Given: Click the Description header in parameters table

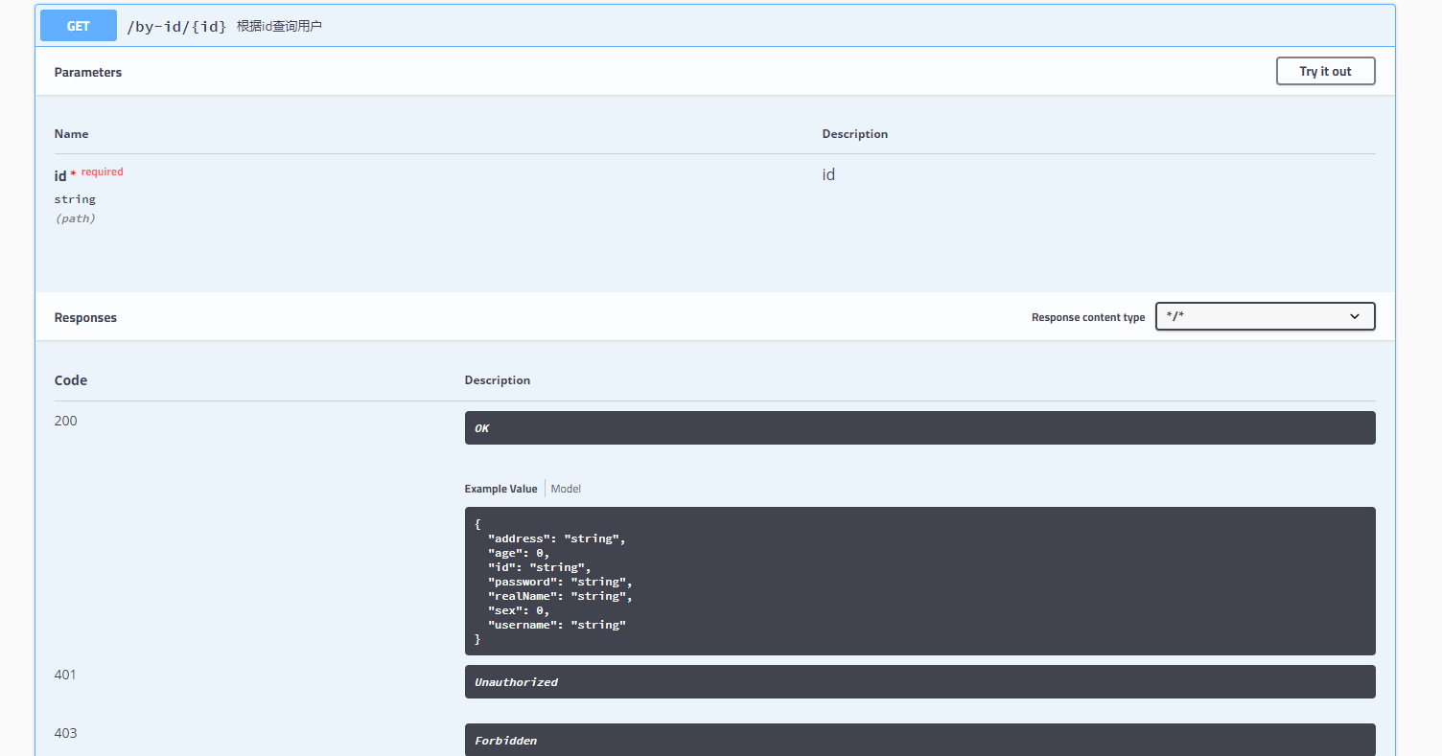Looking at the screenshot, I should click(855, 134).
